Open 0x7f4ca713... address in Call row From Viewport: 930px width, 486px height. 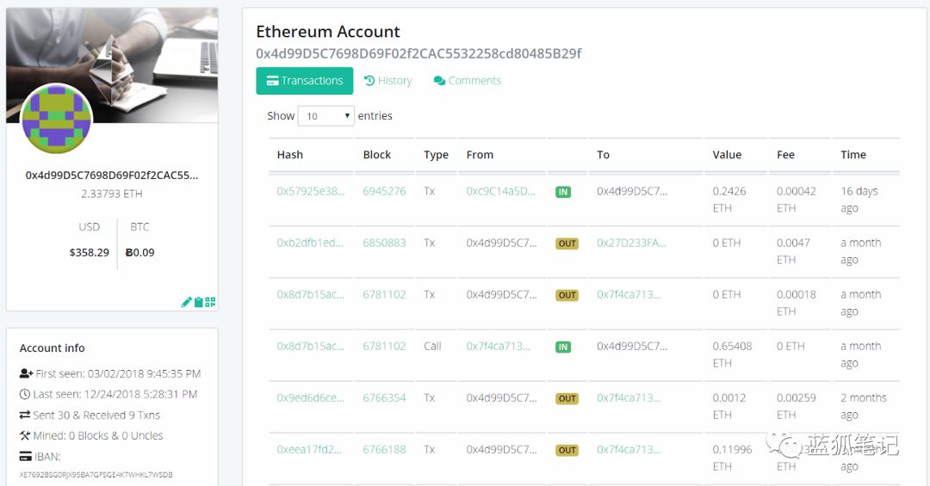(x=499, y=346)
